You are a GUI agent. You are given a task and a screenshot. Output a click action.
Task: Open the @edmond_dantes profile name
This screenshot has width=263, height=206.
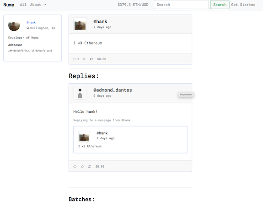point(113,90)
